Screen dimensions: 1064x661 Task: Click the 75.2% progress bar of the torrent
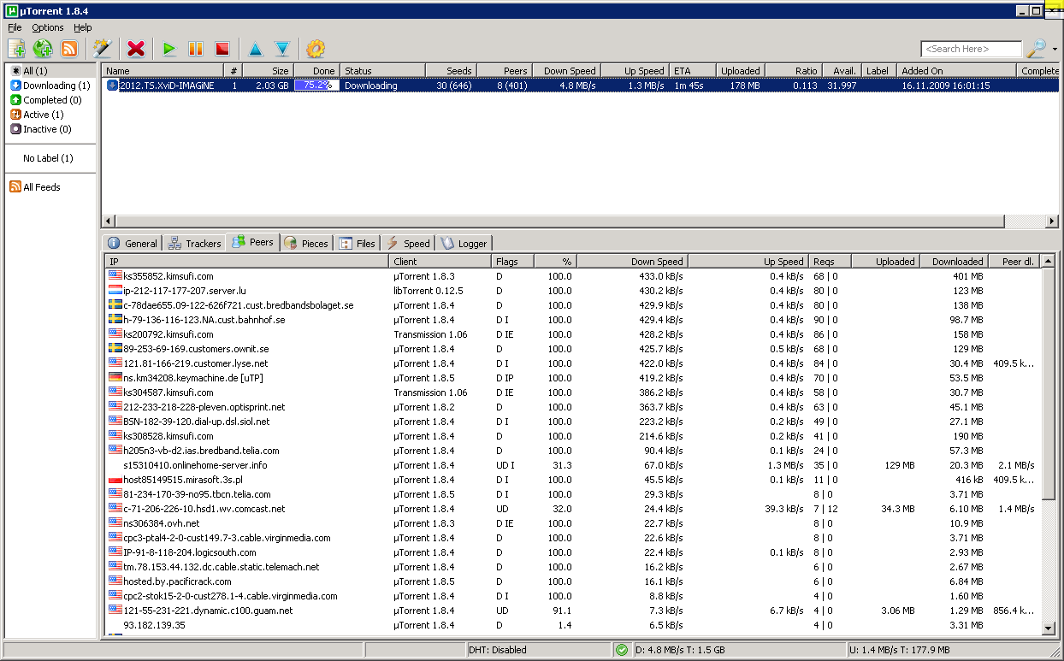point(316,86)
